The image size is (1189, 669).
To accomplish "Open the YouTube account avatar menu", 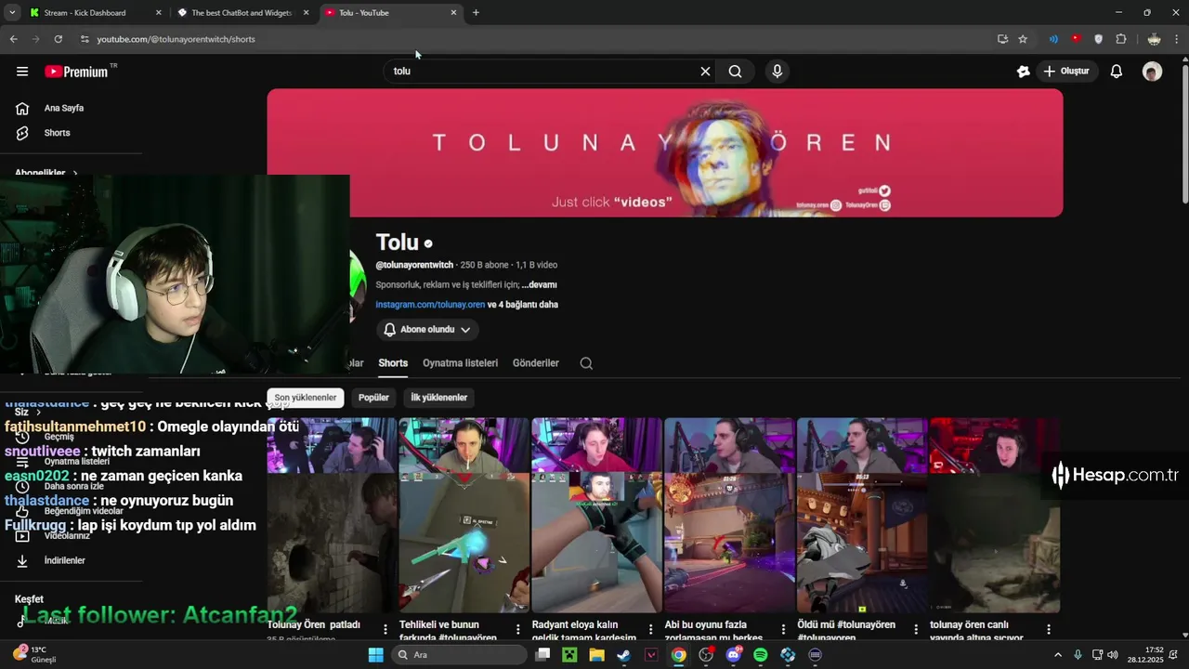I will [1152, 72].
